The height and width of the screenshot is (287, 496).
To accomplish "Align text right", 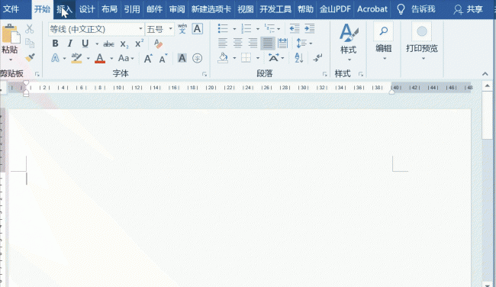I will pos(253,43).
